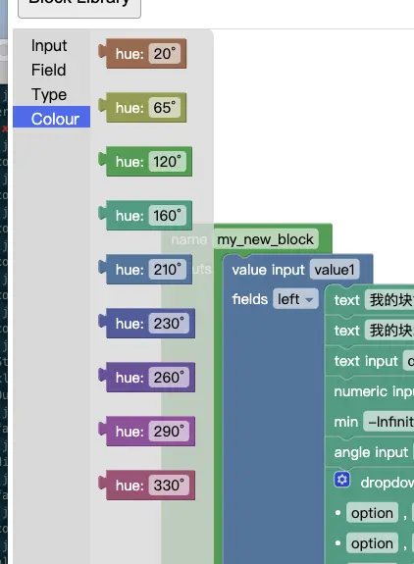The image size is (414, 564).
Task: Select the 'value input' block label
Action: (269, 270)
